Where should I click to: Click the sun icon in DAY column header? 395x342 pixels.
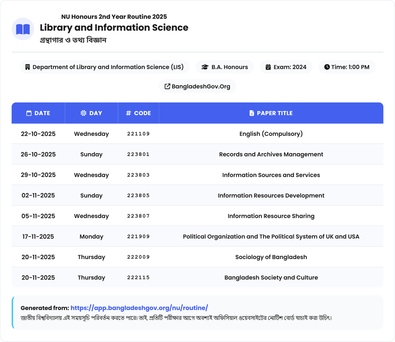[x=83, y=113]
